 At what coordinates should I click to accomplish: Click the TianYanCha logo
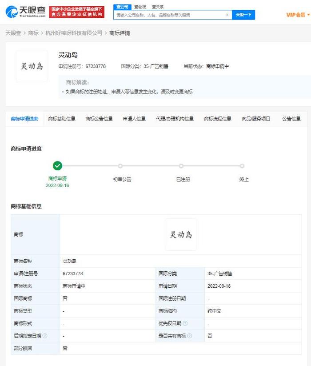(x=26, y=12)
